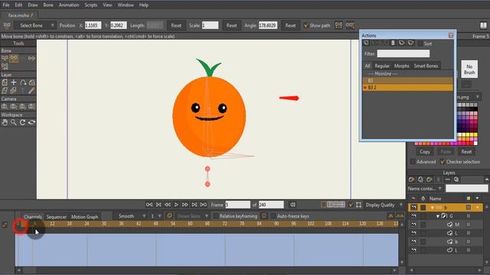Switch to Motion Graph tab

click(85, 217)
